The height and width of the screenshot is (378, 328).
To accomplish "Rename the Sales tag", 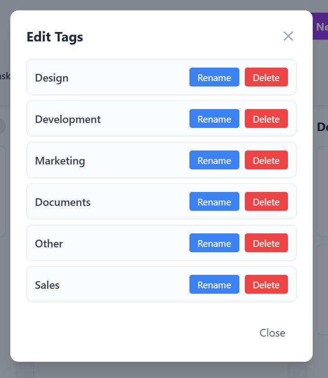I will click(x=214, y=285).
